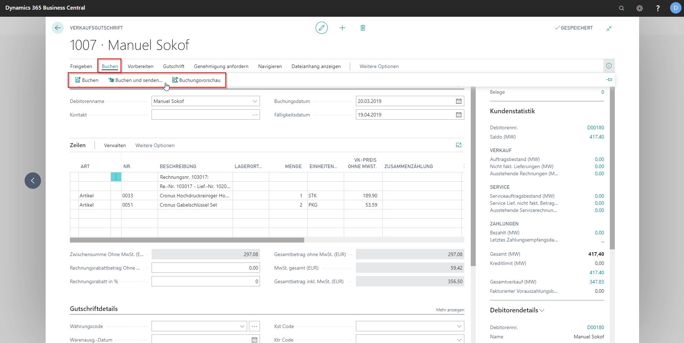Click item number 0033 cell

pyautogui.click(x=139, y=196)
